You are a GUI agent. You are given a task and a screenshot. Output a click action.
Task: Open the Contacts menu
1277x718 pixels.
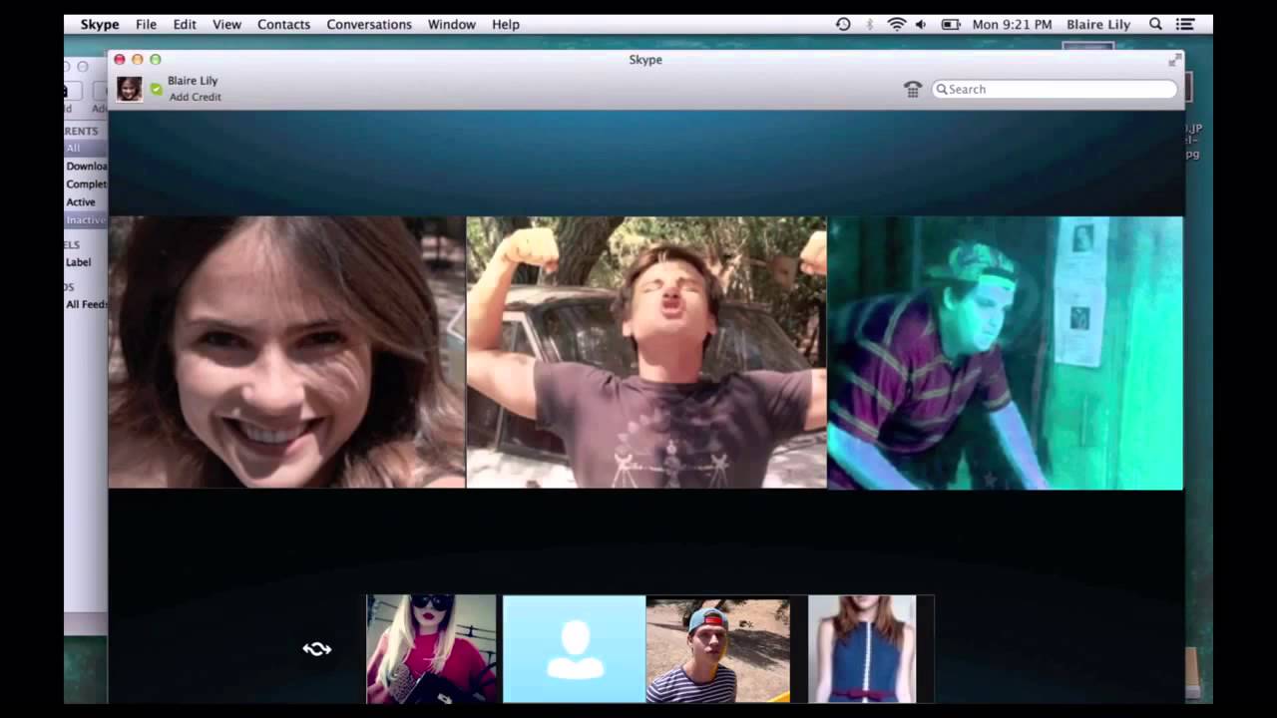pyautogui.click(x=283, y=24)
